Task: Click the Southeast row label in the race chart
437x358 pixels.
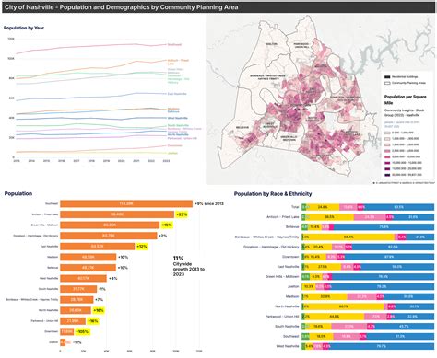Action: (x=291, y=336)
